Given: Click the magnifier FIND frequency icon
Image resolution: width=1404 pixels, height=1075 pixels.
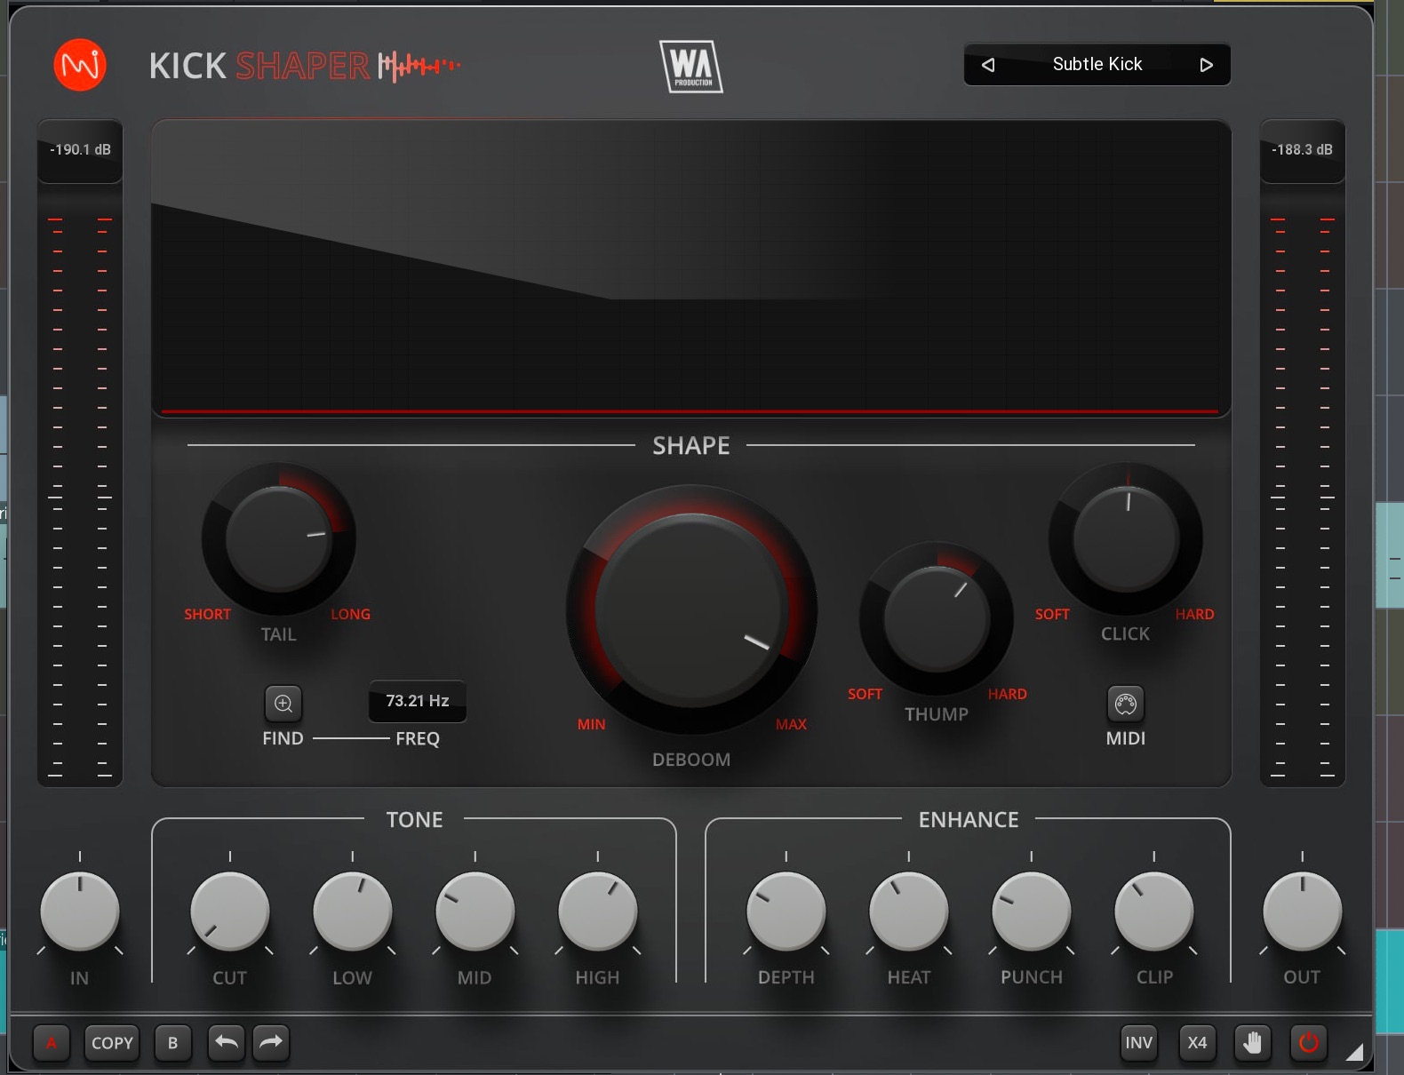Looking at the screenshot, I should point(283,704).
